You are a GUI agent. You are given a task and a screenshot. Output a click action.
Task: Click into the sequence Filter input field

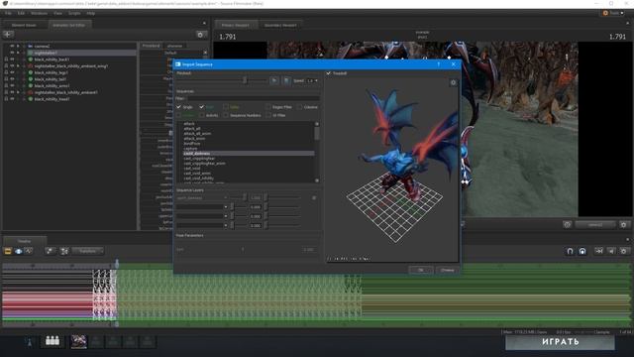pyautogui.click(x=254, y=98)
